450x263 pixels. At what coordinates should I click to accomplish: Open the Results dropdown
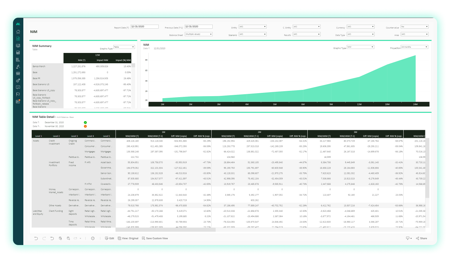[306, 34]
